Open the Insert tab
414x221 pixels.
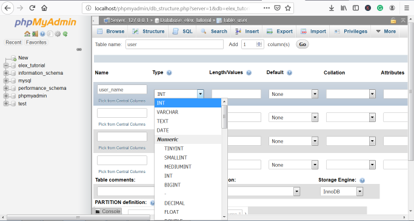247,31
